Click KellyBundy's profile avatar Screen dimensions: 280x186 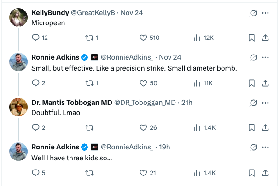(x=18, y=18)
